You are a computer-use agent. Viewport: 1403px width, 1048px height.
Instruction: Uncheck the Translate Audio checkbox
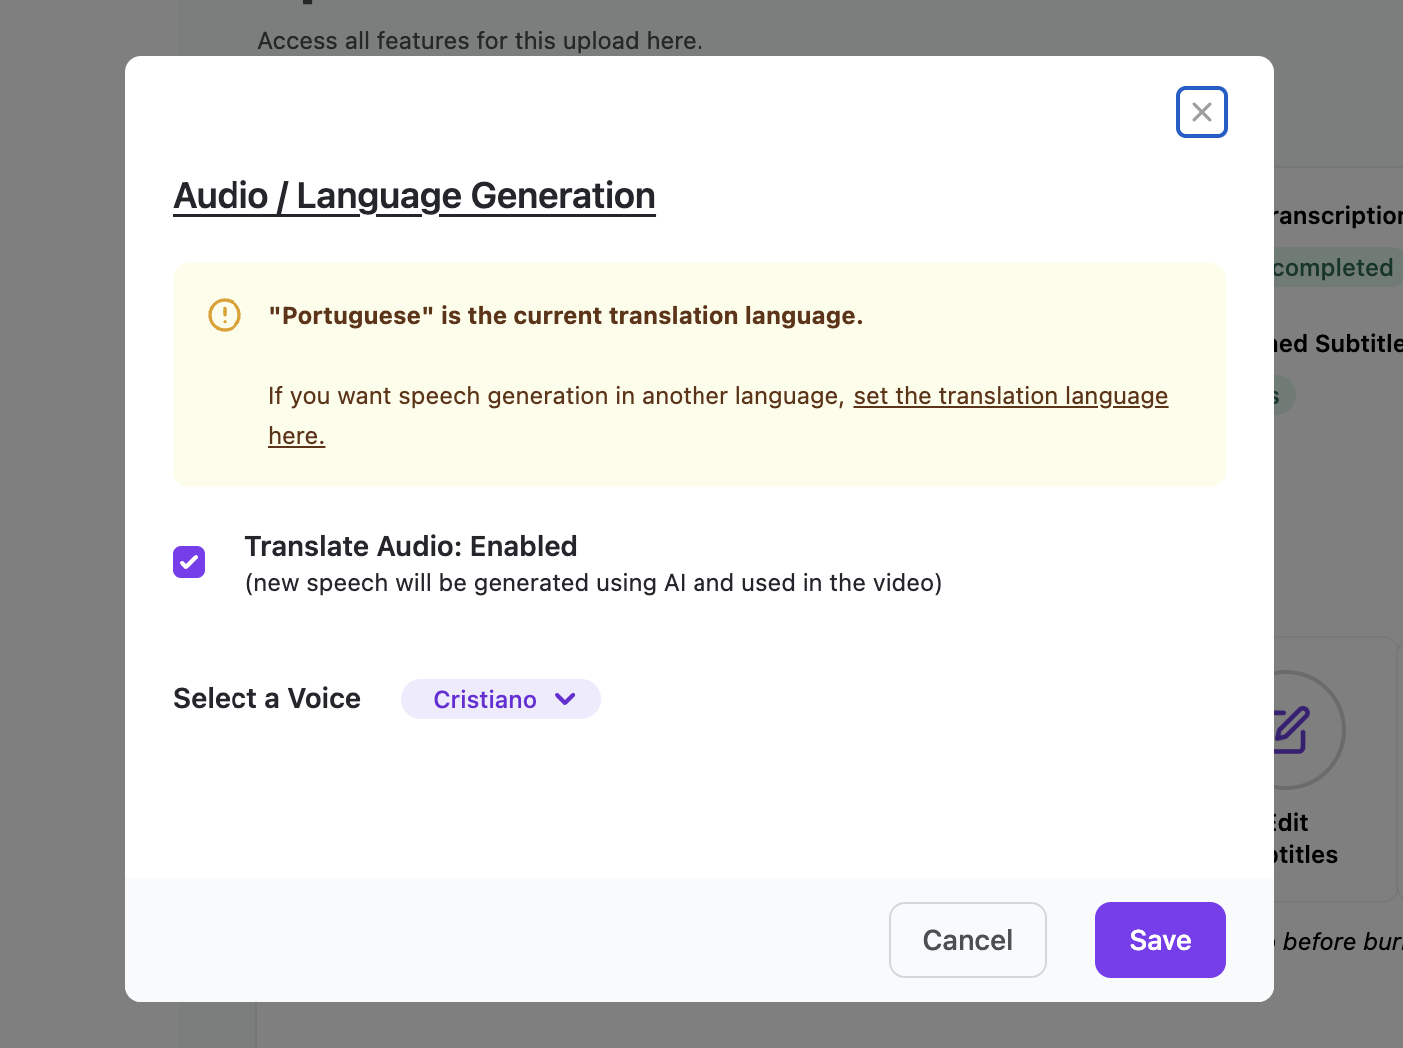[189, 562]
